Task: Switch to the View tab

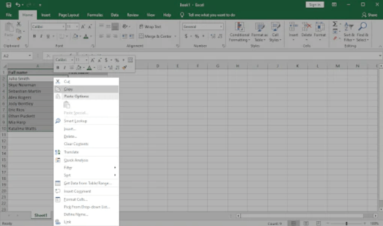Action: click(x=151, y=15)
